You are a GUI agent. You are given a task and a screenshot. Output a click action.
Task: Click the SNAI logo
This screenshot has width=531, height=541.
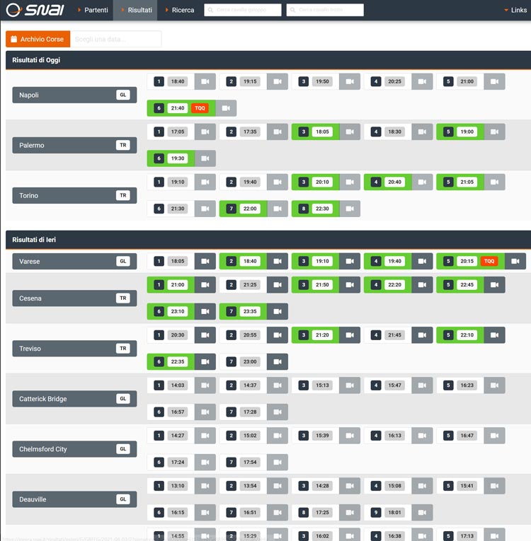[34, 10]
